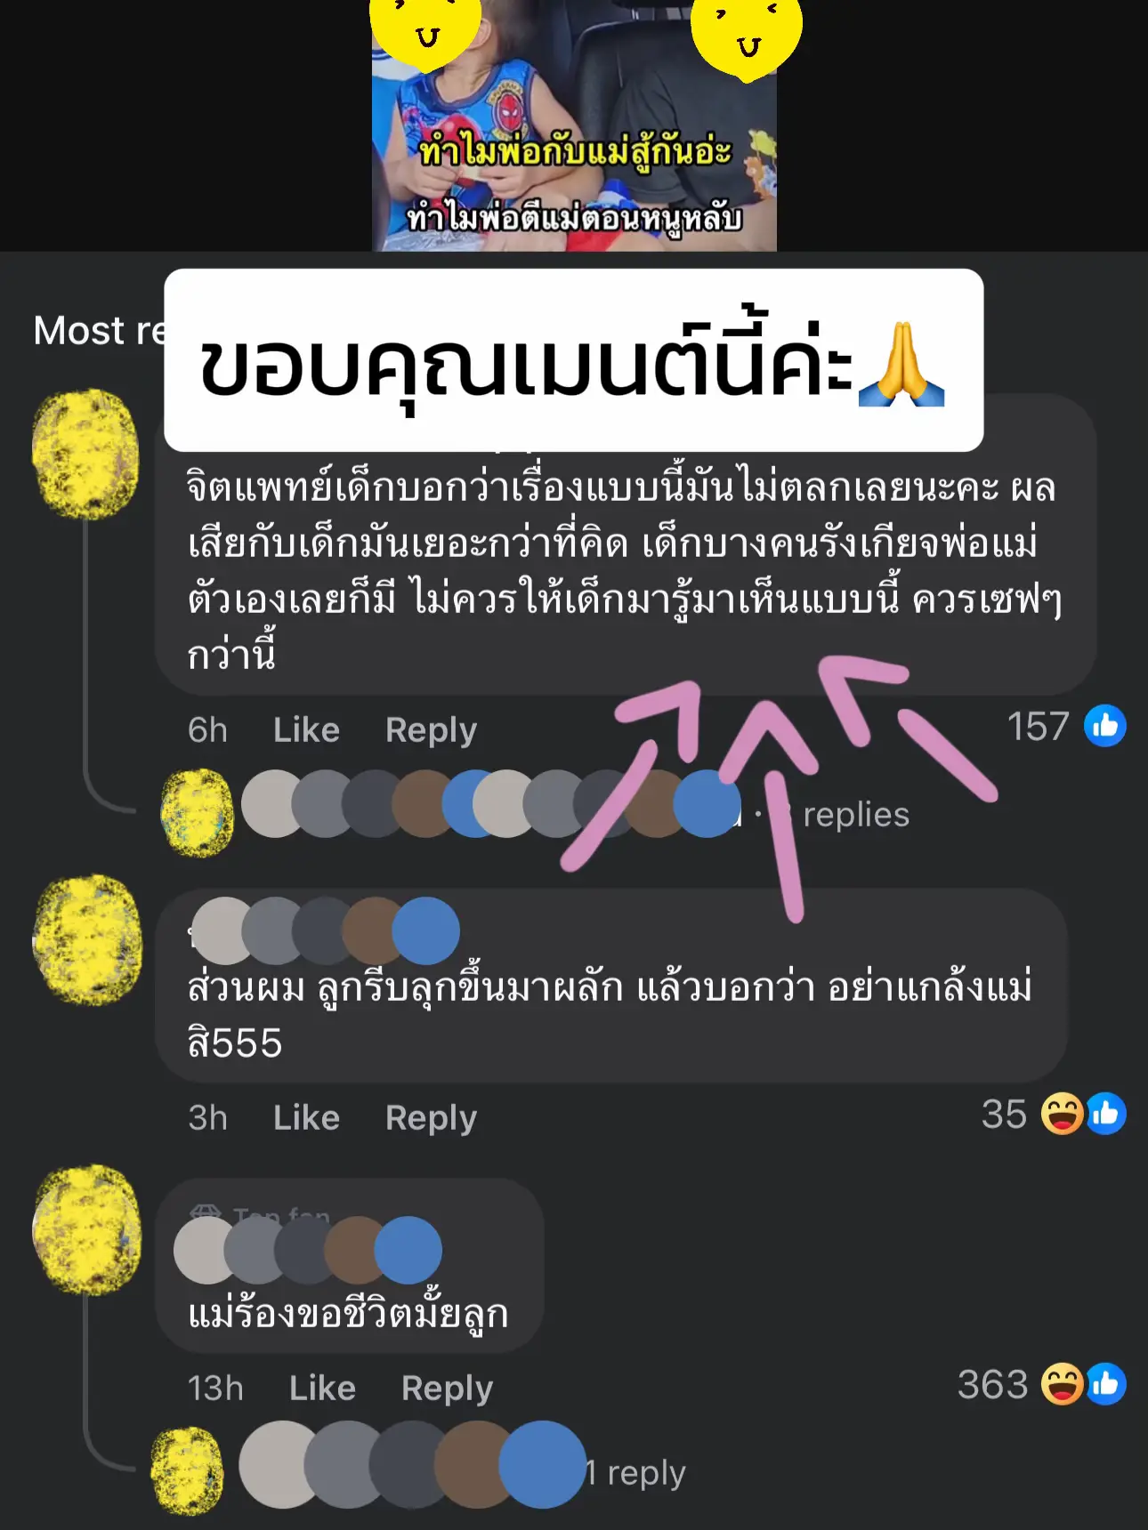Like the 13h-old comment
1148x1530 pixels.
pyautogui.click(x=322, y=1388)
